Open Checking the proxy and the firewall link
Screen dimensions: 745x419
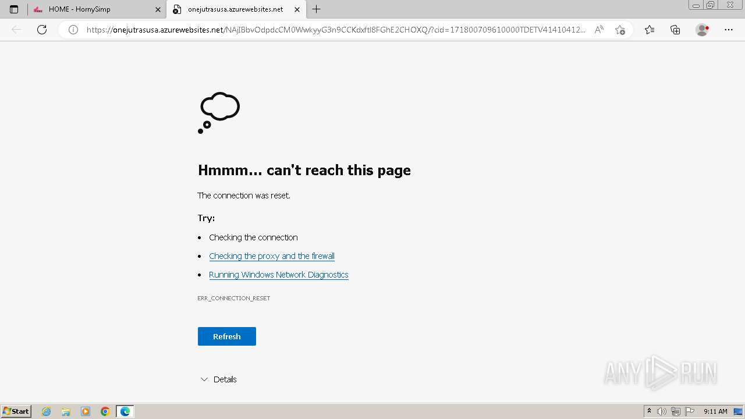(272, 256)
